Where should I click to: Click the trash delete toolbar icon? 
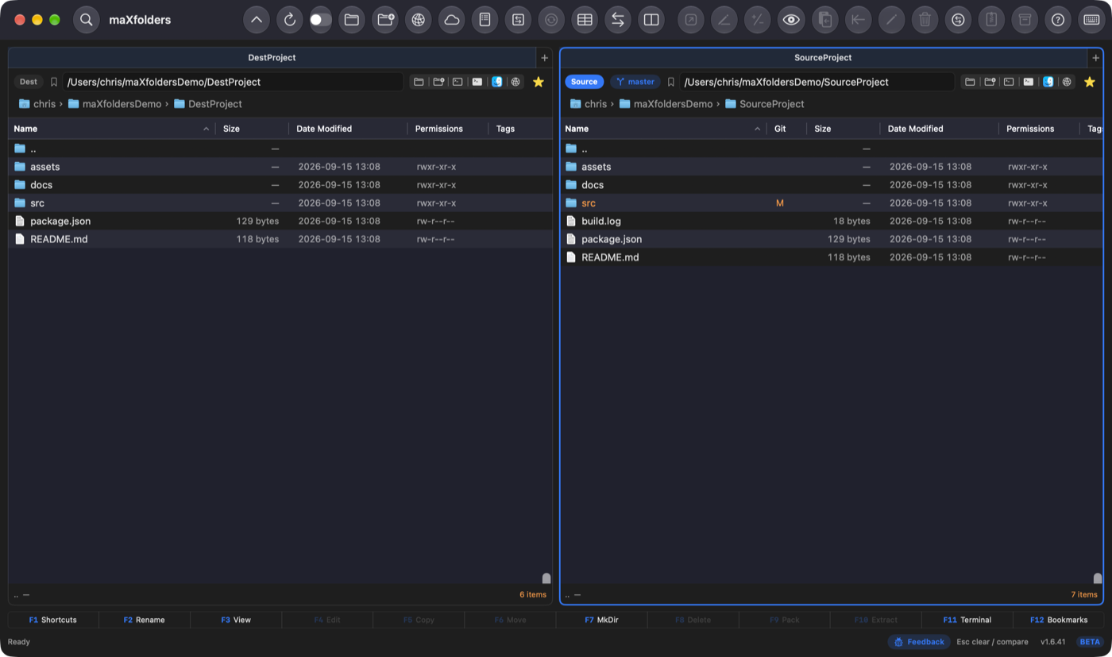click(925, 20)
